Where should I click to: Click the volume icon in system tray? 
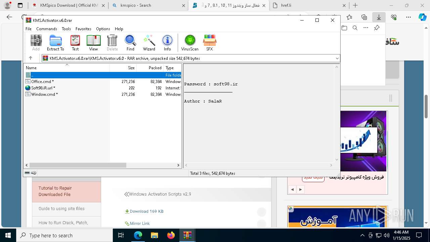coord(386,235)
